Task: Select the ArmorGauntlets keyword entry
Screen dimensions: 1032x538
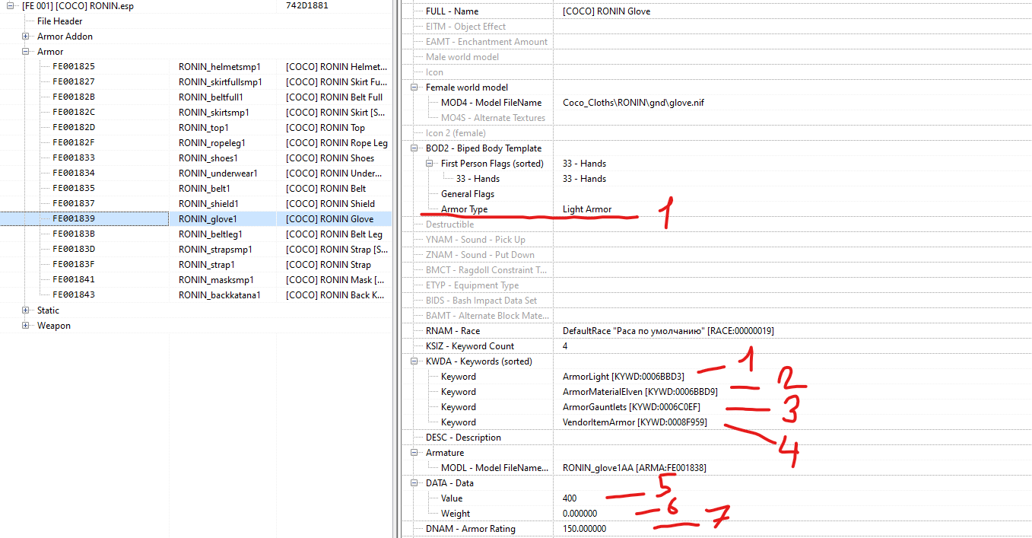Action: (x=632, y=407)
